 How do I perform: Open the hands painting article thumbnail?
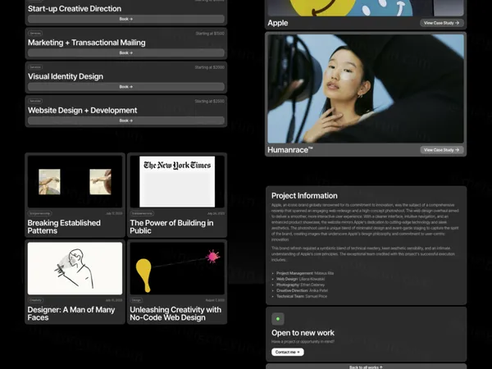click(75, 182)
